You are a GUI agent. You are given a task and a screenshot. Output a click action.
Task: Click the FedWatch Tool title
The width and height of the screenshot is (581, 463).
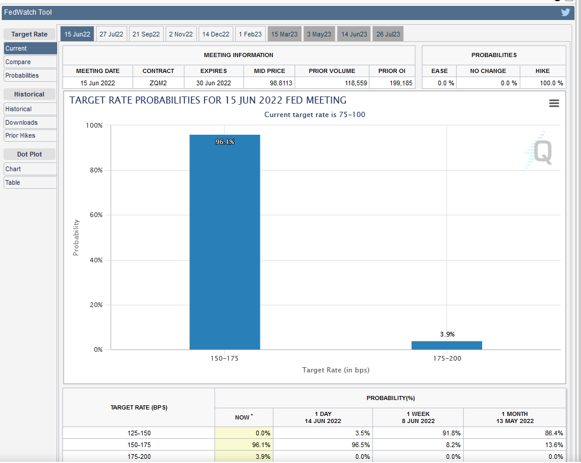click(28, 12)
